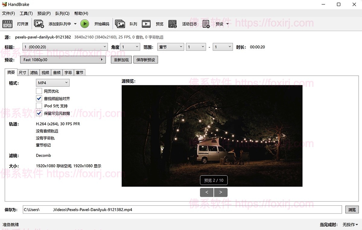
Task: Click the 重新加载 button
Action: pyautogui.click(x=121, y=59)
